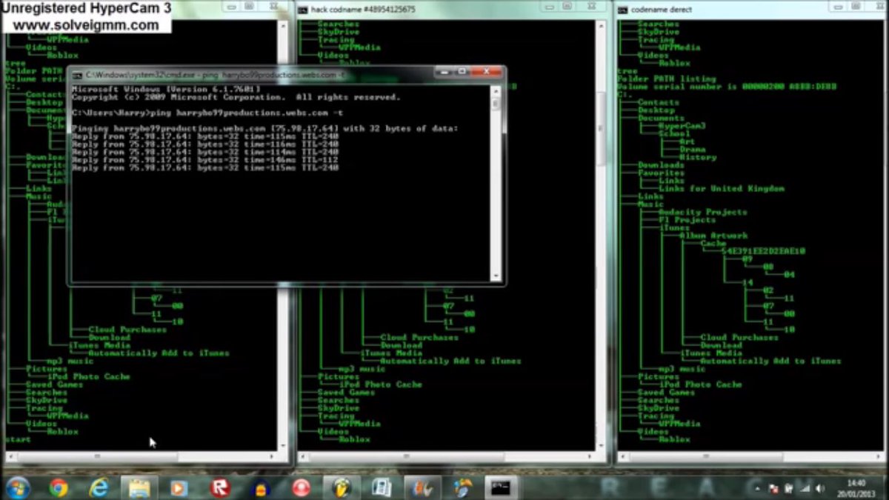Open the "hack codname" window's title icon menu
This screenshot has height=500, width=889.
302,9
